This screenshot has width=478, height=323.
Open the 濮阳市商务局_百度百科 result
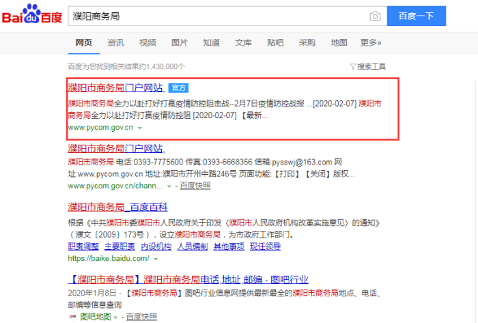[x=117, y=207]
